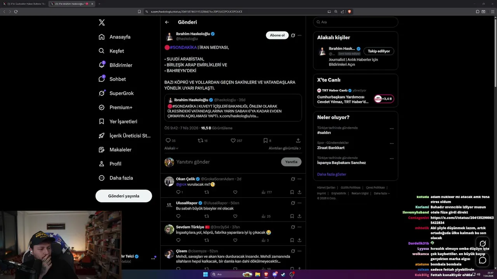Open more options on Çisem's reply
This screenshot has height=279, width=497.
(299, 251)
